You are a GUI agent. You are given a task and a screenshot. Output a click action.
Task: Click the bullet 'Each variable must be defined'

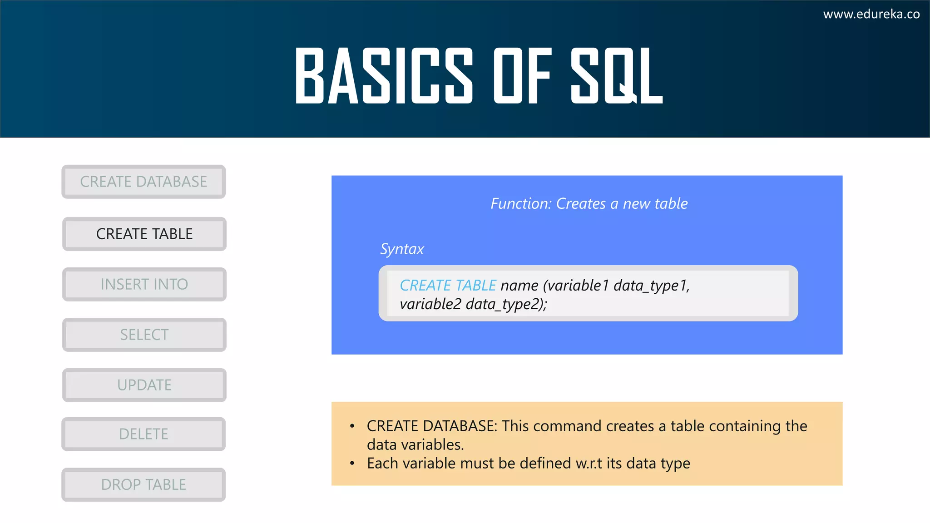click(x=528, y=463)
